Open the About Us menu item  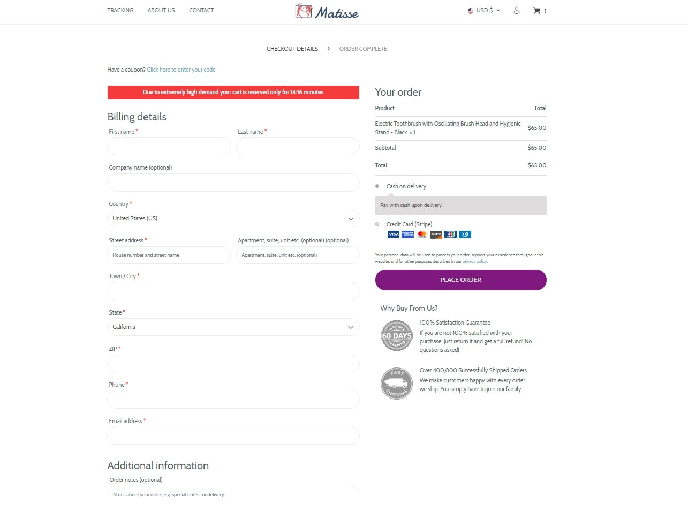pos(161,10)
